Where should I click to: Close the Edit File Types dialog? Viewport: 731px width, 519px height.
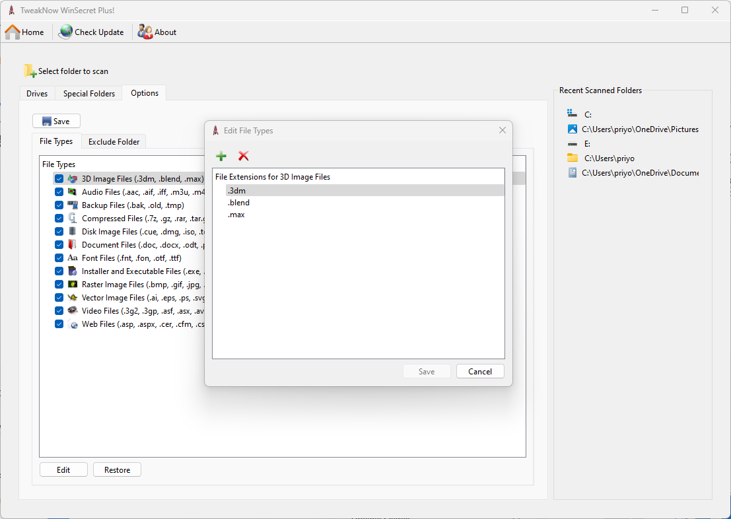click(502, 131)
